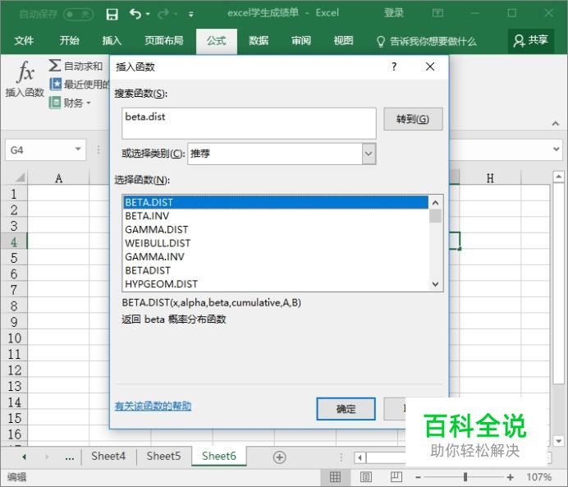Open the Undo history dropdown arrow
The width and height of the screenshot is (568, 487).
pos(148,14)
